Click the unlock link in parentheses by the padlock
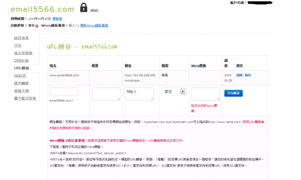Screen dimensions: 301x180 click(x=94, y=10)
